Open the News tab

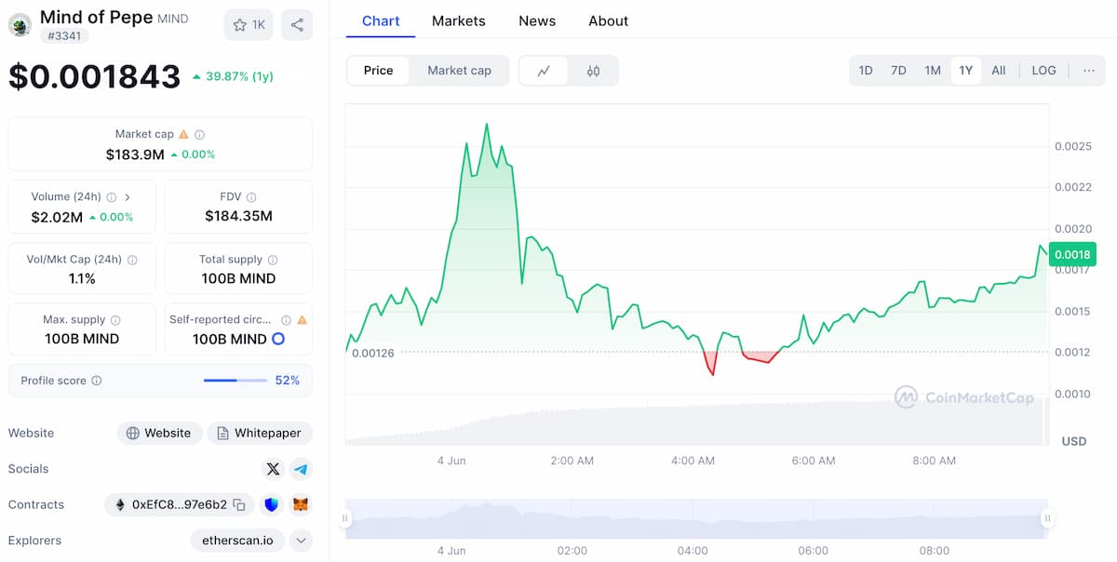(x=537, y=20)
